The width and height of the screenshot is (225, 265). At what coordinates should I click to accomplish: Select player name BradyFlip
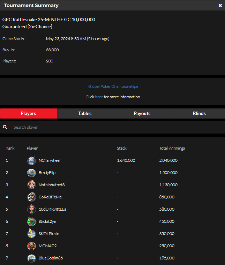click(47, 173)
